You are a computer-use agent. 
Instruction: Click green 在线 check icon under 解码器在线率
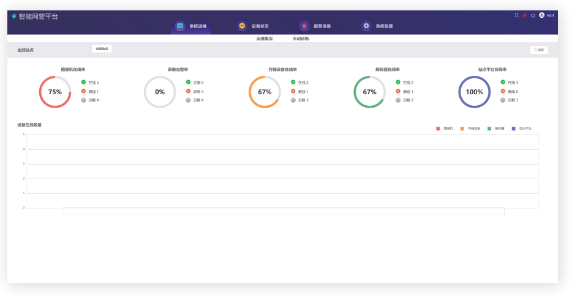pyautogui.click(x=398, y=83)
